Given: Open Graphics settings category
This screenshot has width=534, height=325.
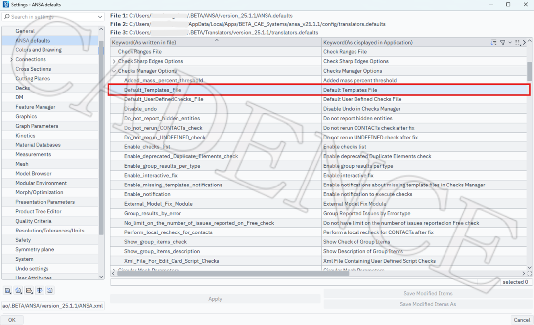Looking at the screenshot, I should point(50,117).
